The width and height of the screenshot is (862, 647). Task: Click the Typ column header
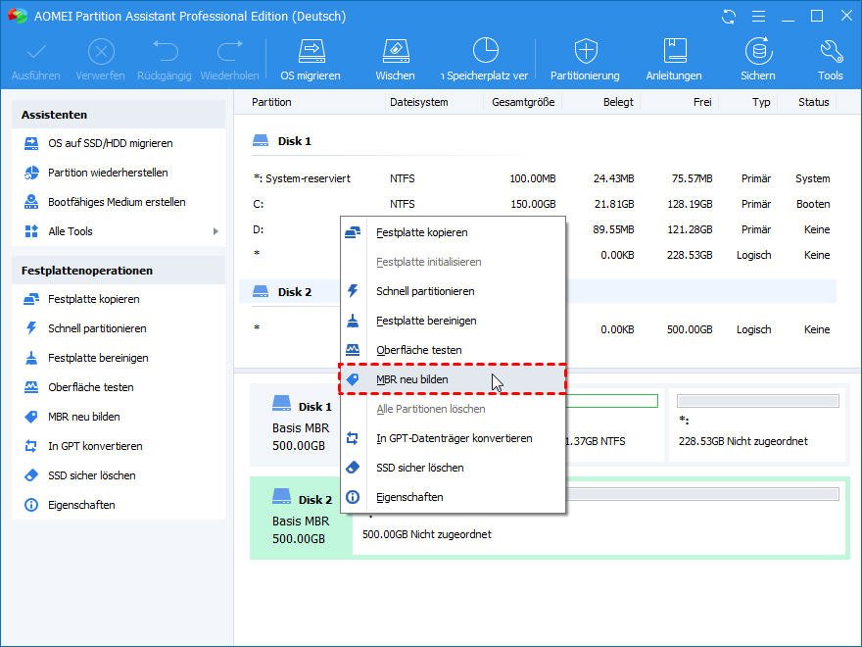click(x=761, y=102)
